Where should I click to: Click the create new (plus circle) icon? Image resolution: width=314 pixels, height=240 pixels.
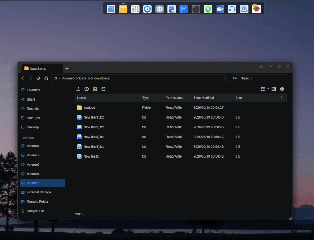[87, 89]
